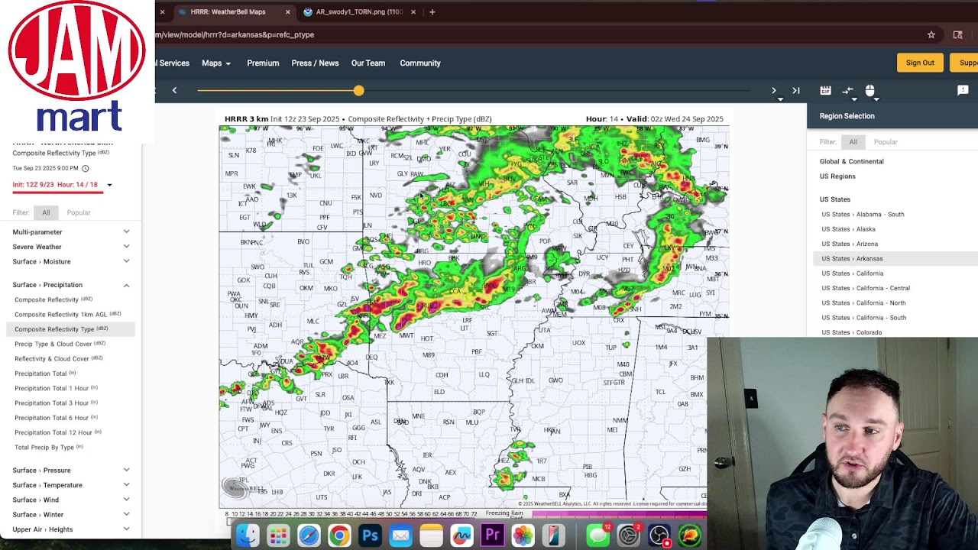Open Premium in the navigation bar
This screenshot has height=550, width=978.
click(263, 63)
